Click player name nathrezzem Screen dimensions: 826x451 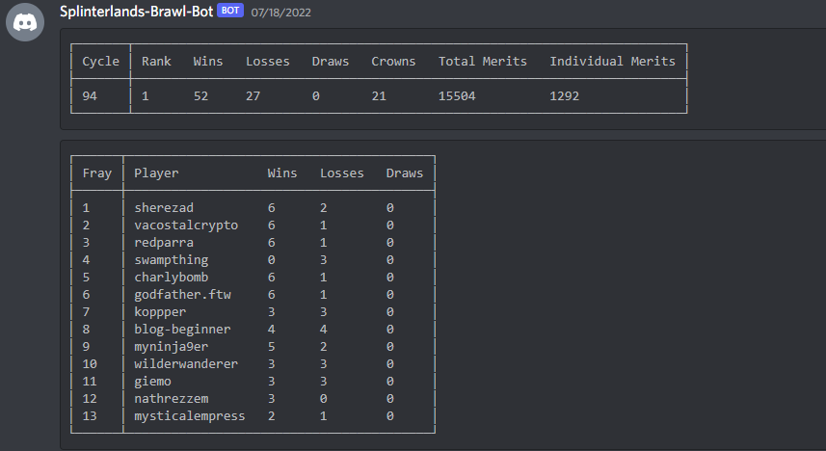(172, 399)
